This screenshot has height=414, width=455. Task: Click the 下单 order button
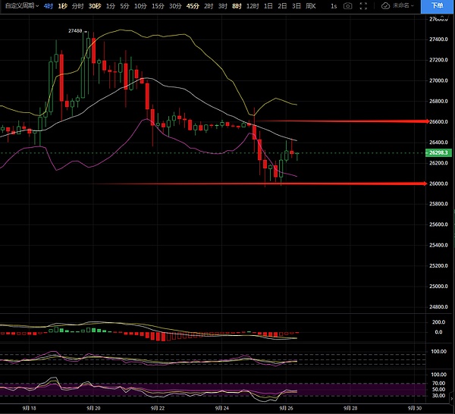click(438, 6)
